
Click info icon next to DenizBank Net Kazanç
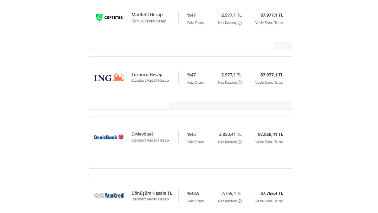click(x=240, y=142)
